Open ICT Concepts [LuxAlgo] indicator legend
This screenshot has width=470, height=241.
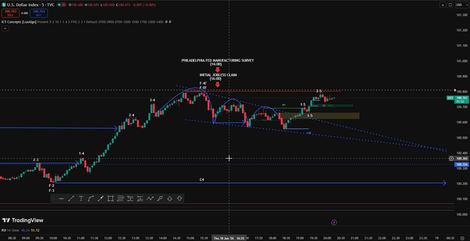pos(19,22)
